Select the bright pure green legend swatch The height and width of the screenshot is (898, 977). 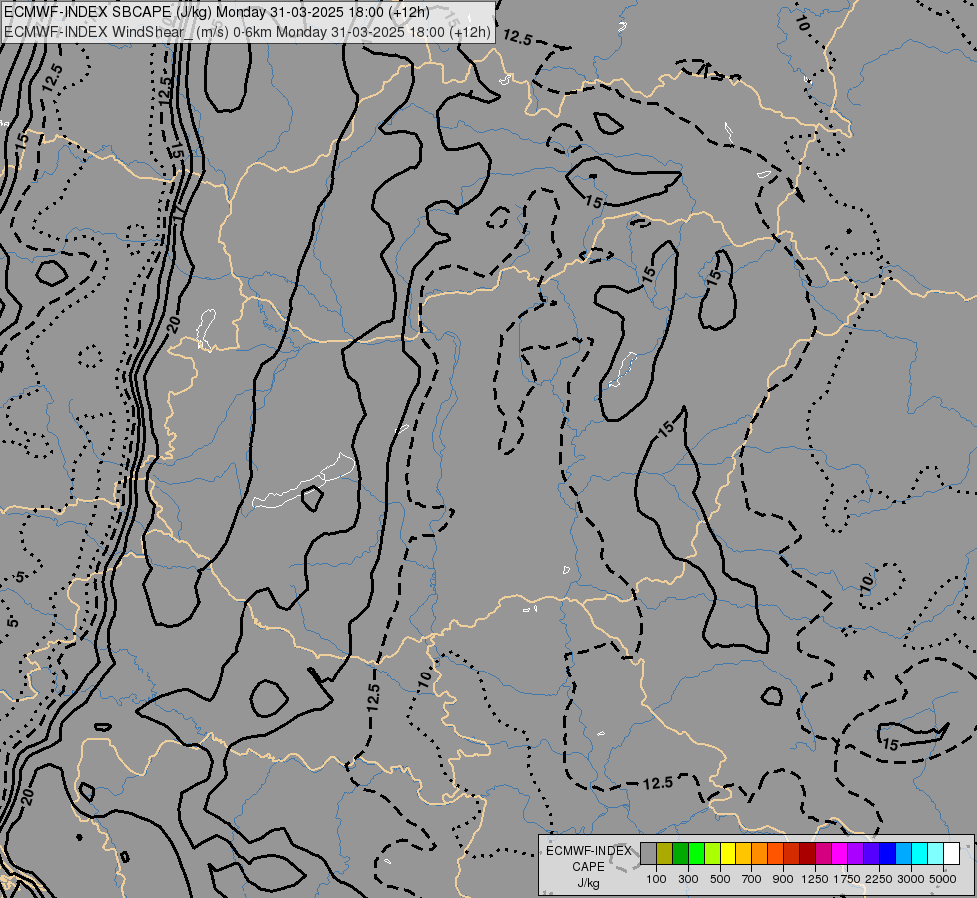click(696, 853)
